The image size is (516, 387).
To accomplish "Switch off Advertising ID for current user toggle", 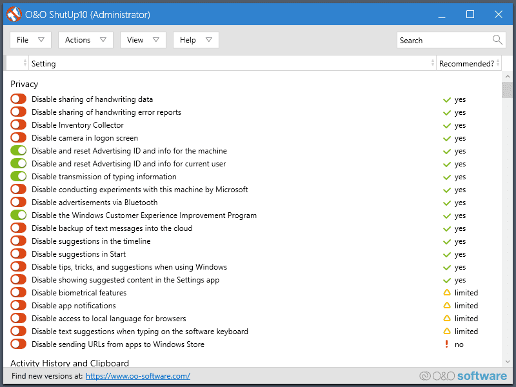I will click(18, 163).
